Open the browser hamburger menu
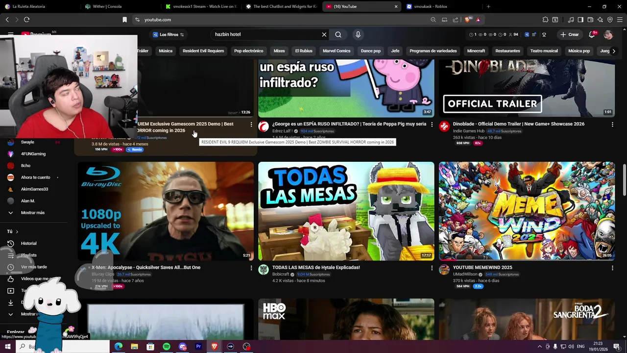Image resolution: width=627 pixels, height=353 pixels. pyautogui.click(x=620, y=20)
